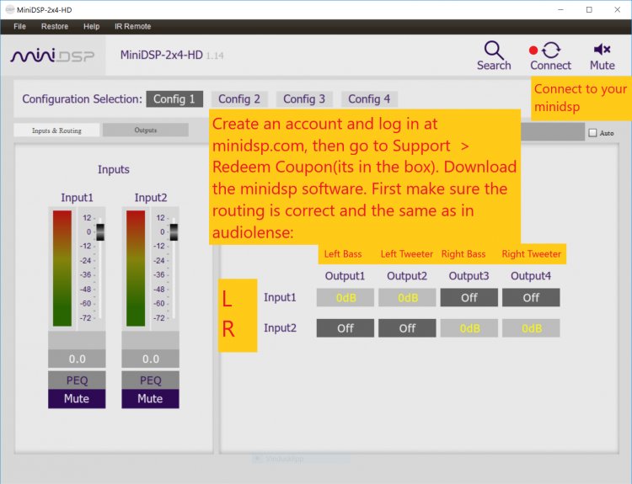Screen dimensions: 632x484
Task: Toggle Input1 to Output3 Off cell
Action: pos(469,298)
